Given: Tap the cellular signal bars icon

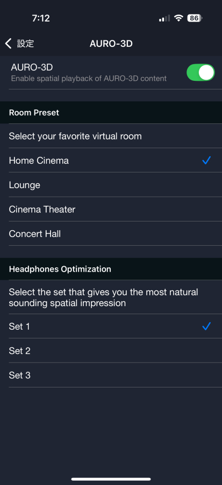Looking at the screenshot, I should (x=164, y=18).
